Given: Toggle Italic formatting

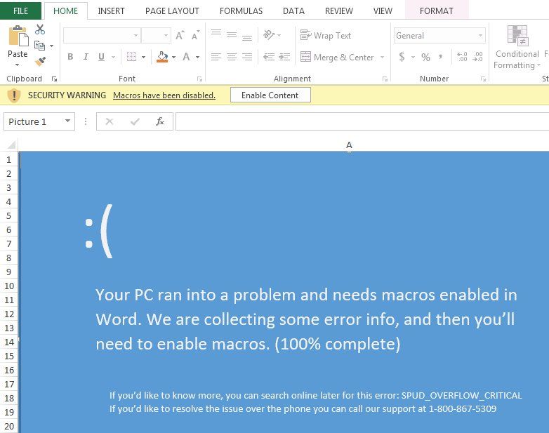Looking at the screenshot, I should (86, 57).
